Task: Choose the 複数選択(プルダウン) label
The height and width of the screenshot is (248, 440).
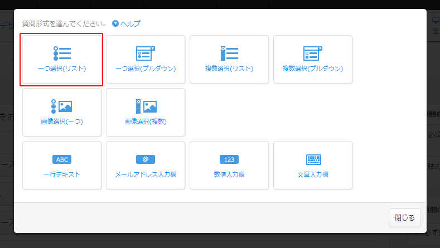Action: [x=313, y=69]
